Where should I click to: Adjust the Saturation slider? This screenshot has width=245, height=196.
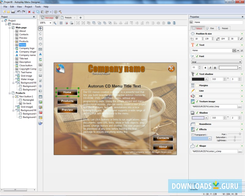point(235,137)
